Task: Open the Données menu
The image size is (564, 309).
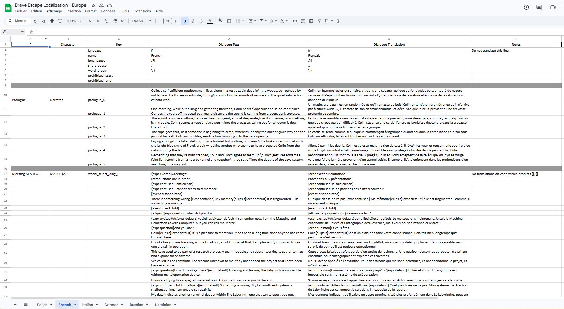Action: pyautogui.click(x=108, y=11)
